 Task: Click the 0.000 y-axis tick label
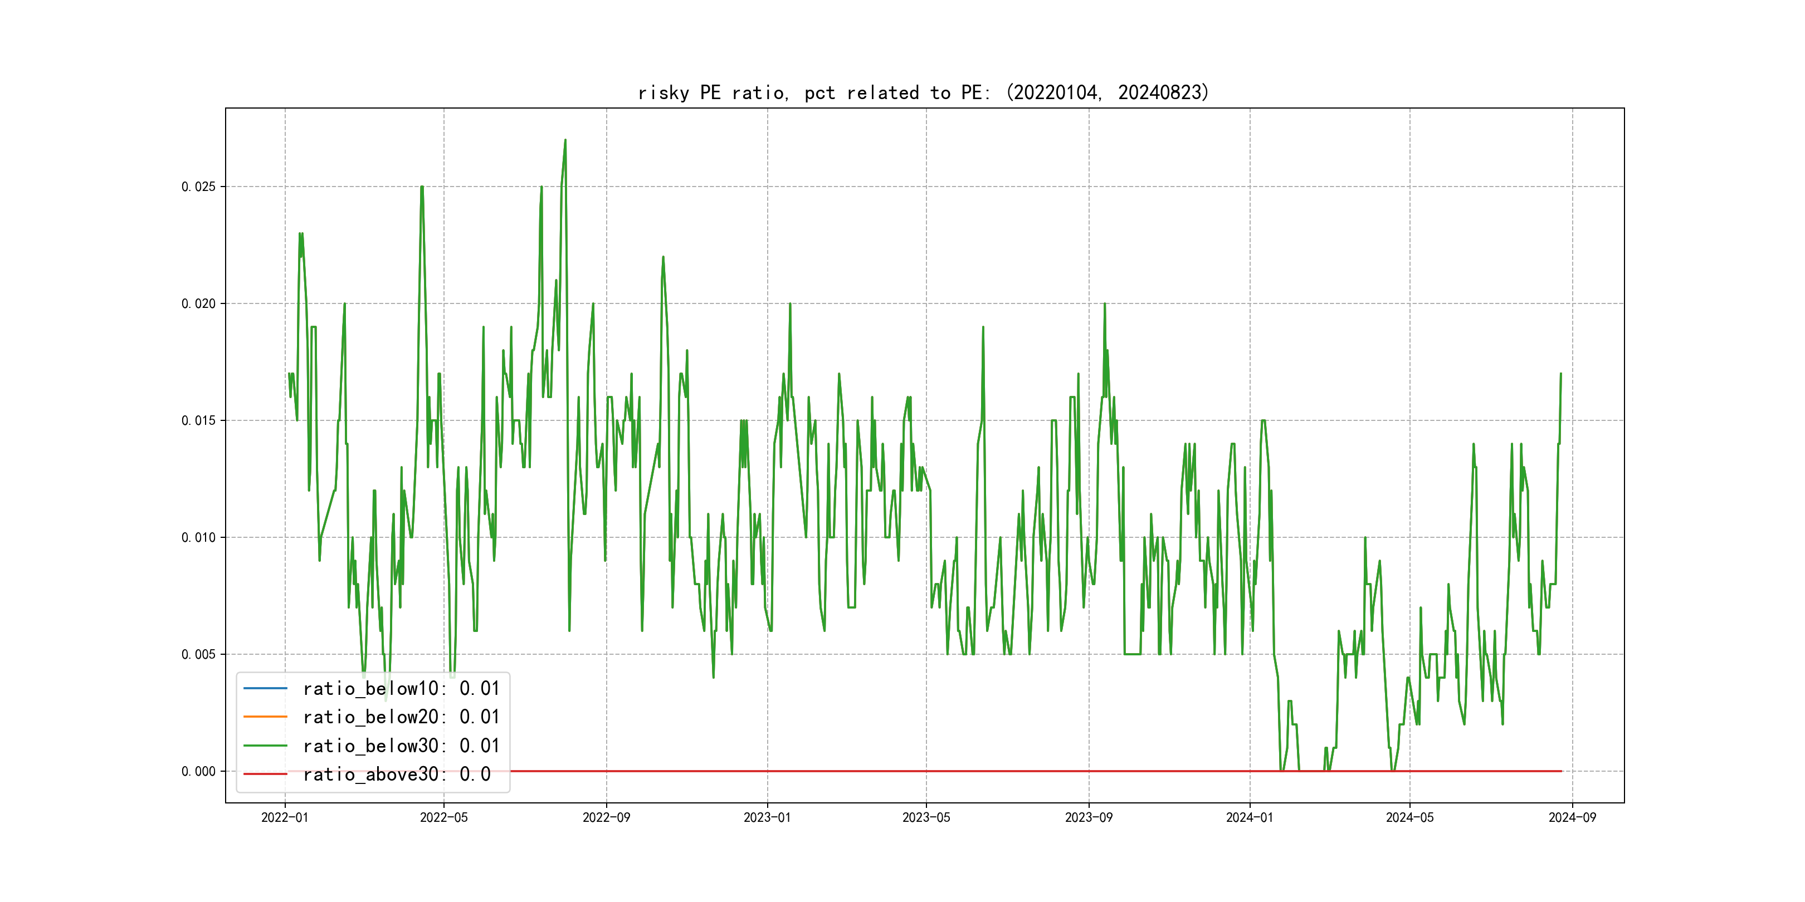tap(198, 771)
